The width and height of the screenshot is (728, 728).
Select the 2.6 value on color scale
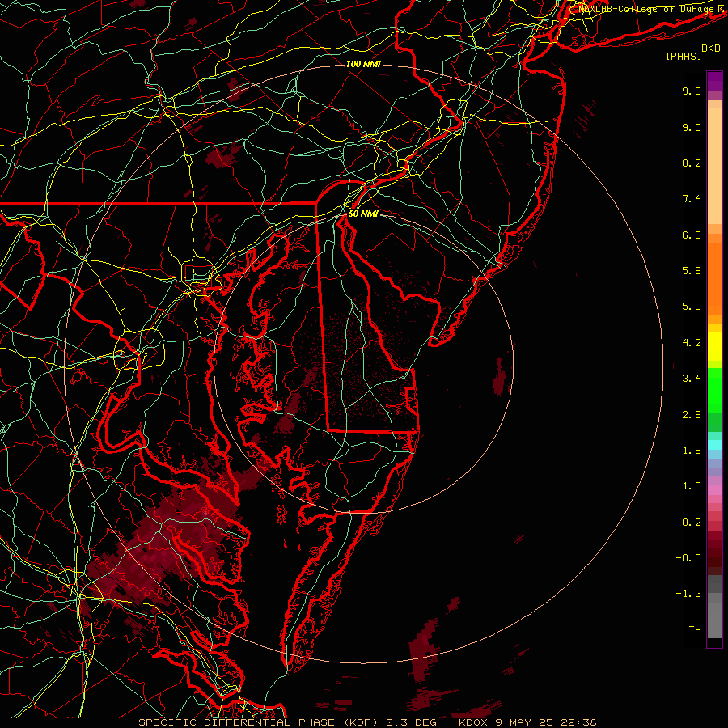click(x=692, y=415)
